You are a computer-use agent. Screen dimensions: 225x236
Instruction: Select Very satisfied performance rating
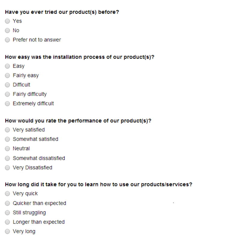coord(8,130)
